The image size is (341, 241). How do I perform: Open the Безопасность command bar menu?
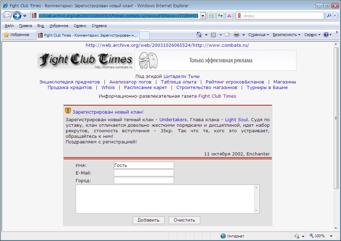point(286,35)
